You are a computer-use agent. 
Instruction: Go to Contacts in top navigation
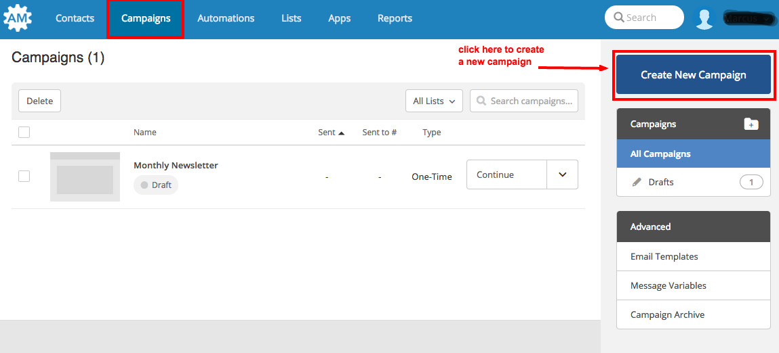tap(75, 18)
